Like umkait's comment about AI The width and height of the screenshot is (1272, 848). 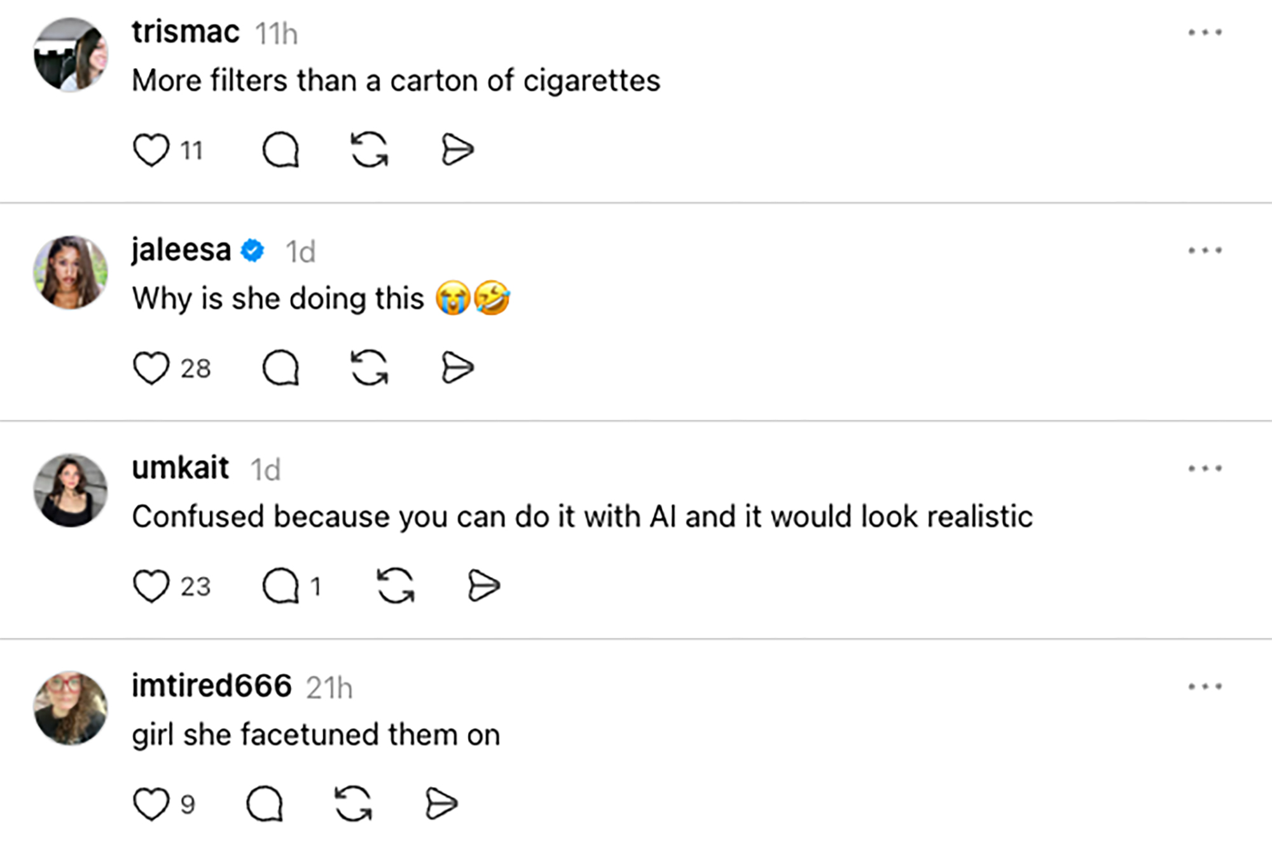click(x=151, y=586)
